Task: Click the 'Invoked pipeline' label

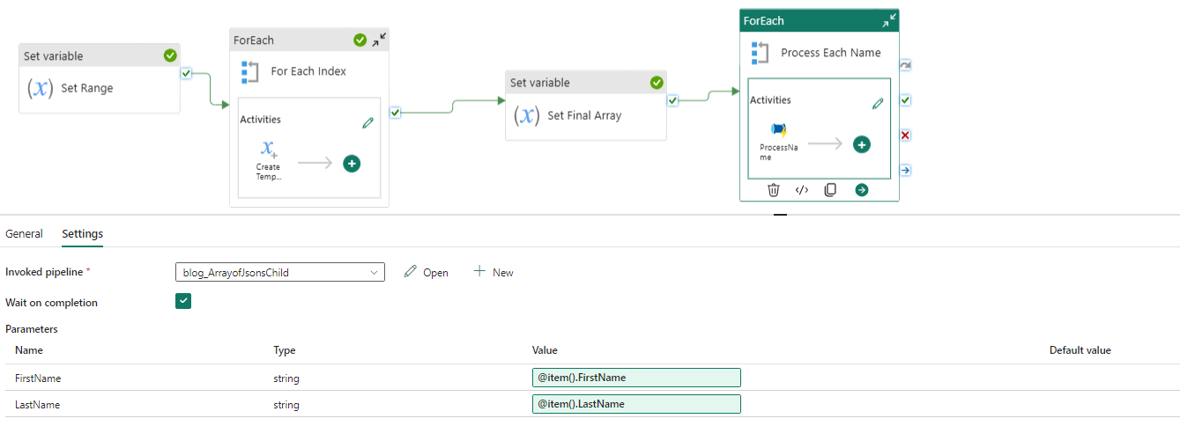Action: [x=48, y=272]
